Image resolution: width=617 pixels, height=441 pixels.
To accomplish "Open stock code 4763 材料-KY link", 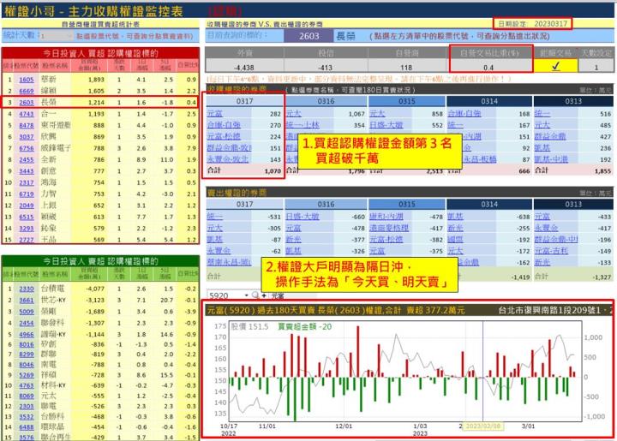I will pyautogui.click(x=27, y=385).
